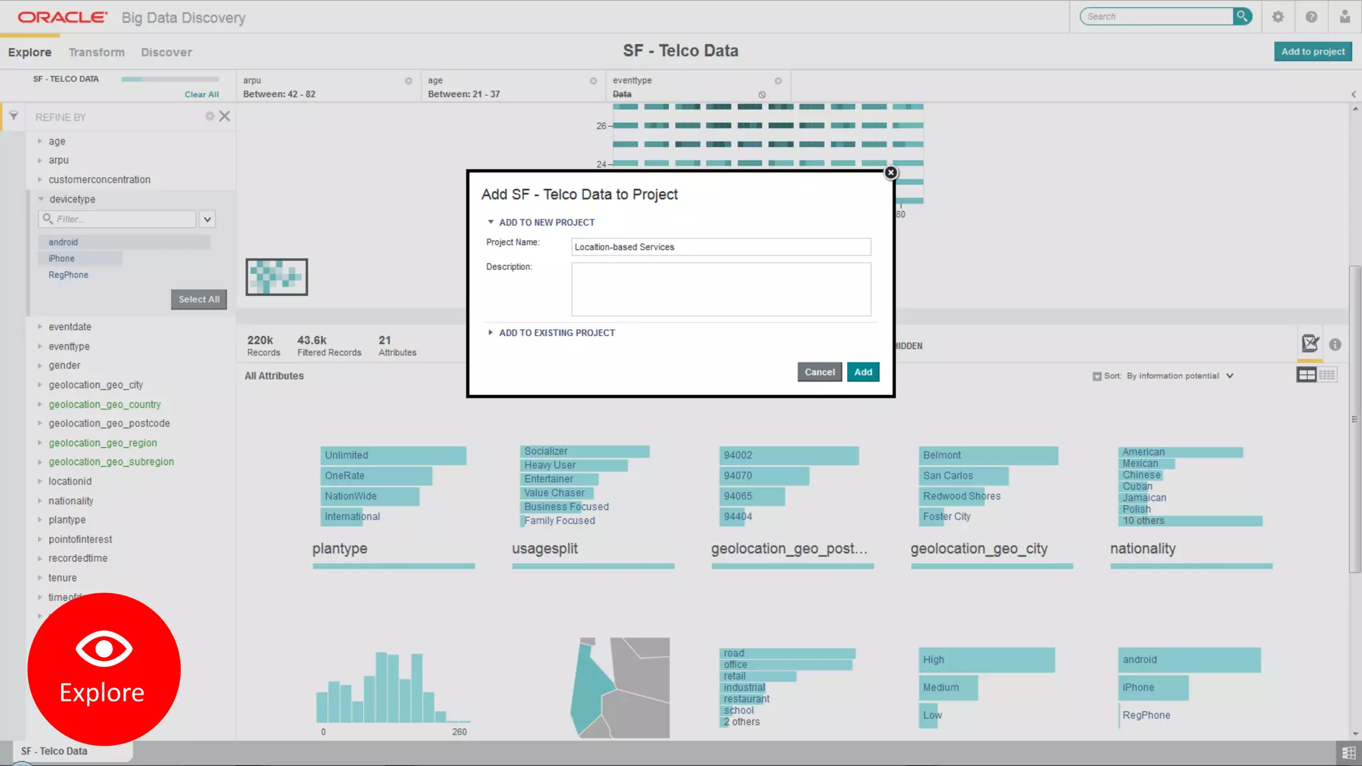The width and height of the screenshot is (1362, 766).
Task: Click the Description text area
Action: pyautogui.click(x=721, y=289)
